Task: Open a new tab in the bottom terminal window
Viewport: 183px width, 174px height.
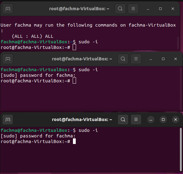Action: point(8,120)
